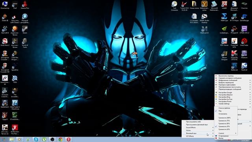Click Выключить перевод menu item

(x=233, y=76)
